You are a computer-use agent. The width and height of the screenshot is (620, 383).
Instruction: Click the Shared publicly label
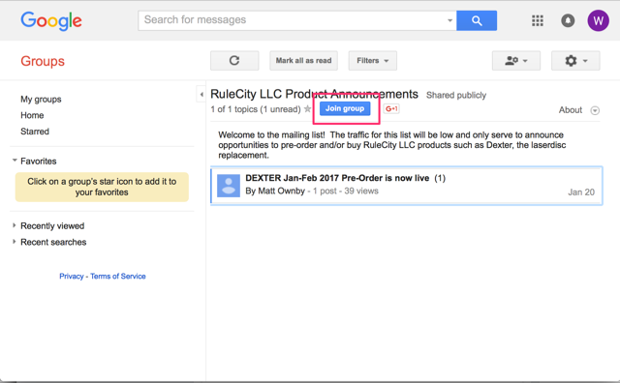[456, 95]
